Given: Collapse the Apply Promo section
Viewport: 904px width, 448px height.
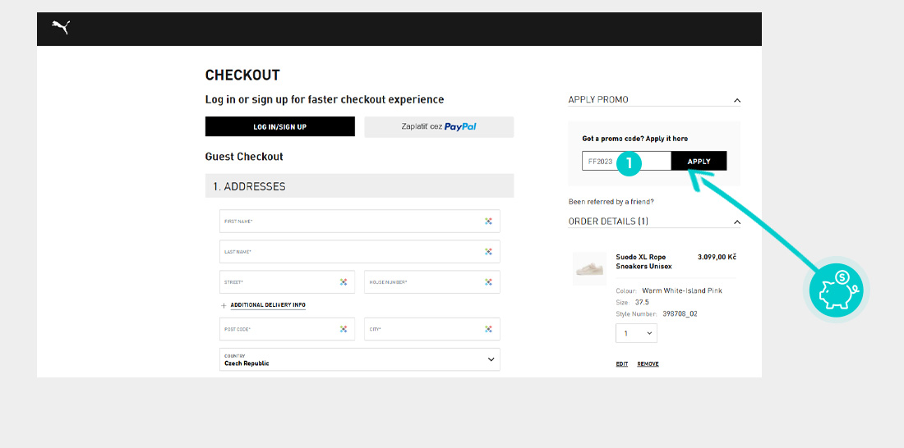Looking at the screenshot, I should [x=736, y=101].
